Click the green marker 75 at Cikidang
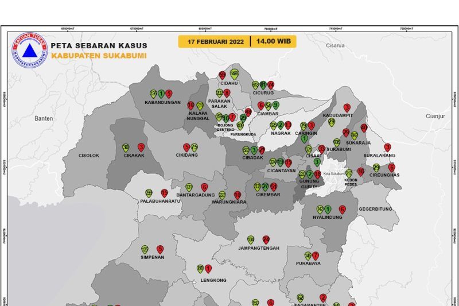The image size is (459, 306). pyautogui.click(x=195, y=148)
